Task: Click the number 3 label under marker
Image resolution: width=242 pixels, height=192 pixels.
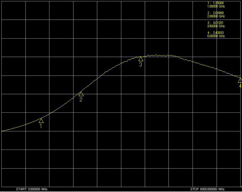Action: (140, 64)
